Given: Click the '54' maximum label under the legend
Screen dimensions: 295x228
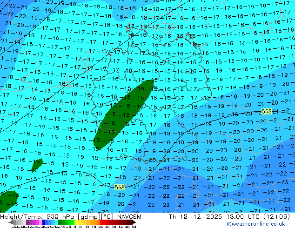Looking at the screenshot, I should 134,227.
